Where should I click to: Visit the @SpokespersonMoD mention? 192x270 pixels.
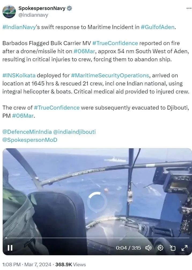[30, 140]
